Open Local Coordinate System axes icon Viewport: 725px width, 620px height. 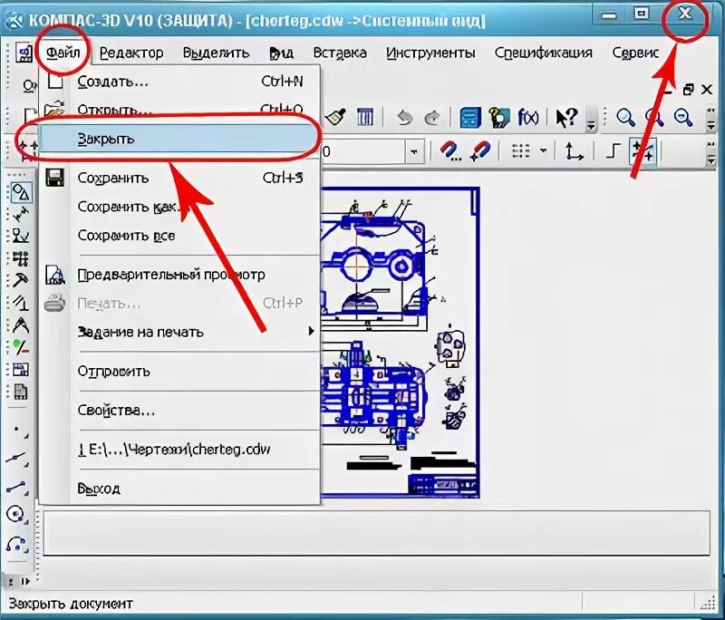pyautogui.click(x=574, y=151)
